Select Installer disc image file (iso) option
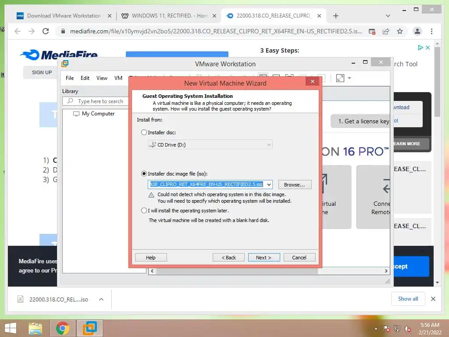 pyautogui.click(x=144, y=174)
